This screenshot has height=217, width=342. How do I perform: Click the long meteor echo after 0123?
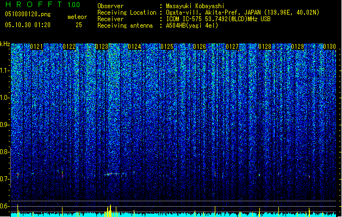(111, 174)
